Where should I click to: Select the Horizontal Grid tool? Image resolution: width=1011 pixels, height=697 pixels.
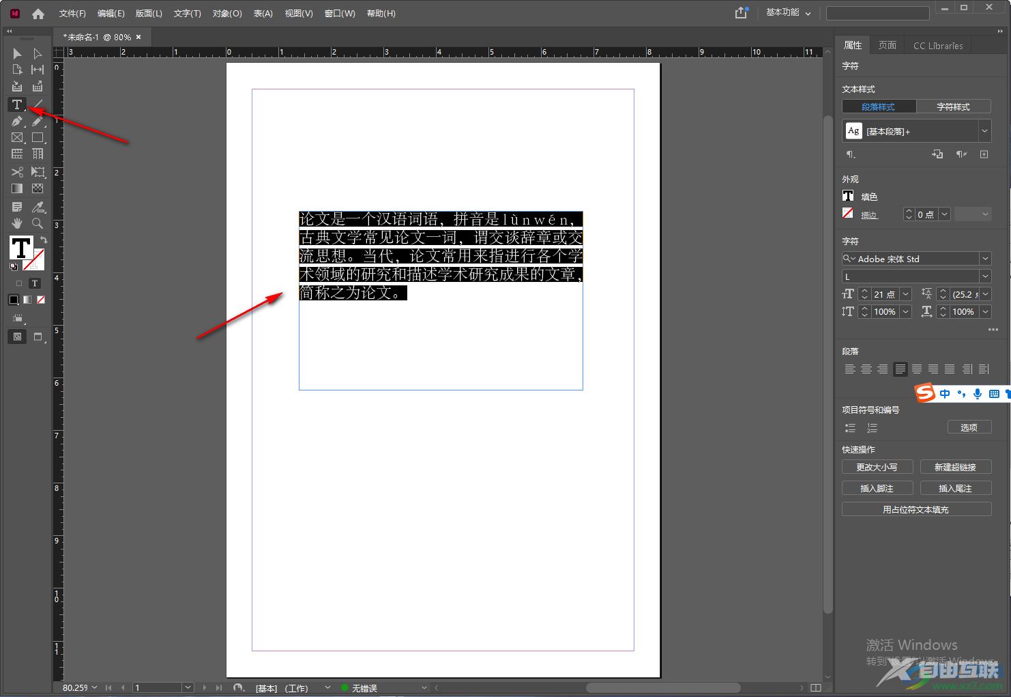pyautogui.click(x=17, y=154)
